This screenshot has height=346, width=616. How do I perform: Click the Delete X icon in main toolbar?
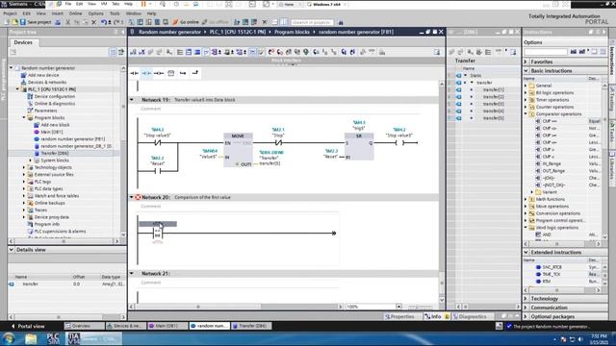pyautogui.click(x=94, y=22)
